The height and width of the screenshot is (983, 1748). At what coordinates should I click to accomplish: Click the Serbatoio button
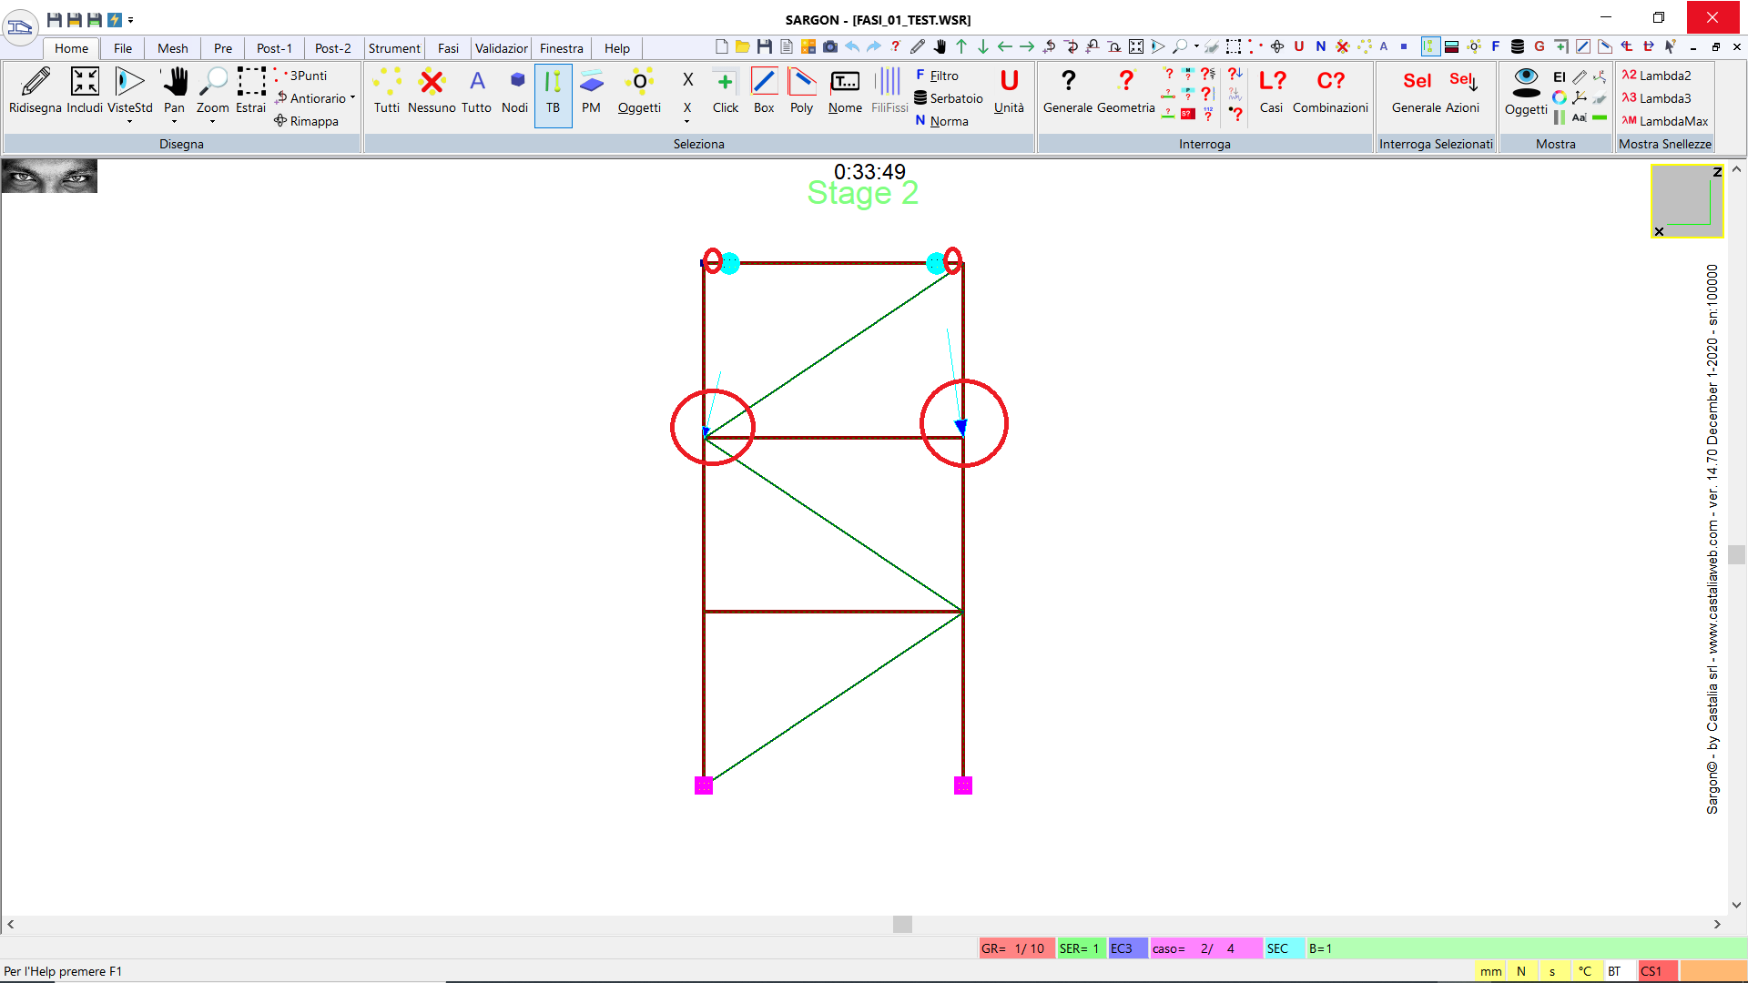(x=948, y=98)
